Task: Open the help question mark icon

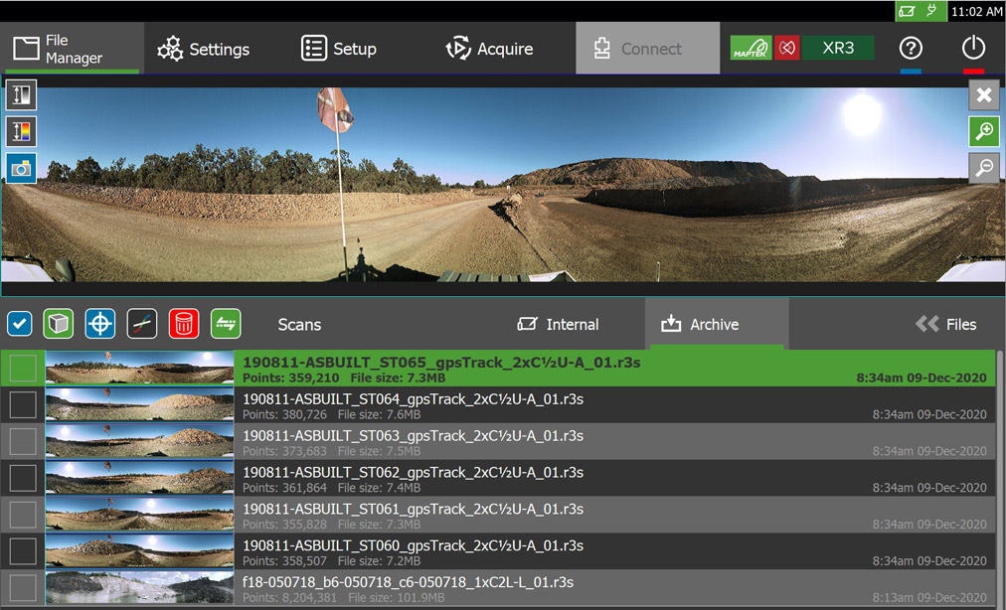Action: (x=911, y=48)
